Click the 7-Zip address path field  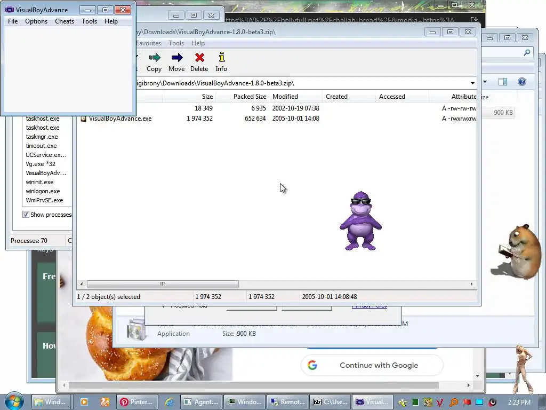[301, 83]
